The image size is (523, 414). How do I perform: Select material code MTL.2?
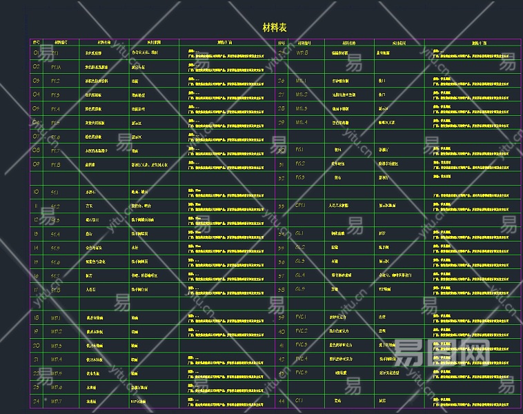point(302,95)
